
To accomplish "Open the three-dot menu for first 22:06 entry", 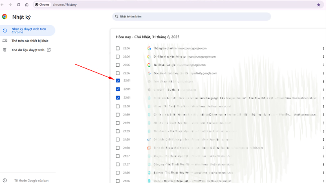I will click(323, 48).
